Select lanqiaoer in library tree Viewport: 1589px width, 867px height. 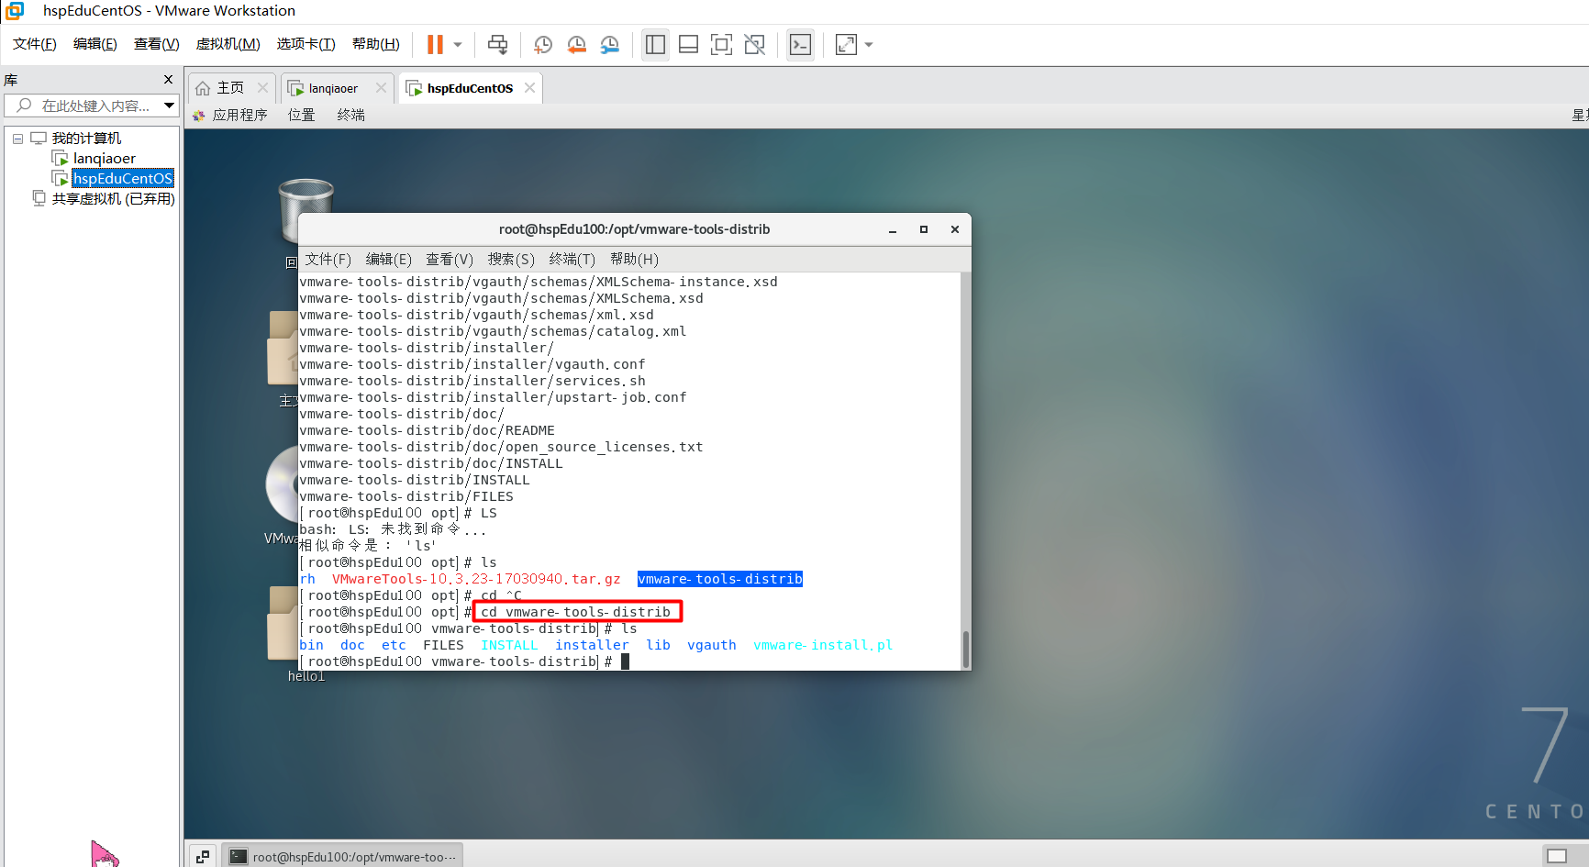click(104, 159)
